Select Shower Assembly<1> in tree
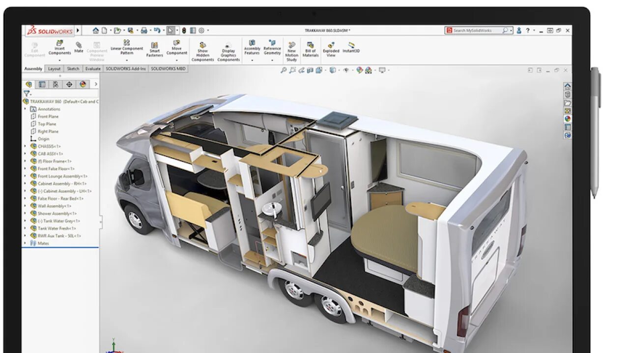Image resolution: width=629 pixels, height=353 pixels. click(57, 213)
